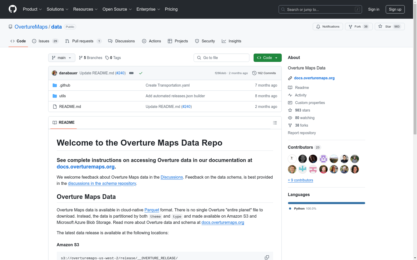Click the commit details ellipsis icon
This screenshot has height=260, width=417.
[131, 73]
